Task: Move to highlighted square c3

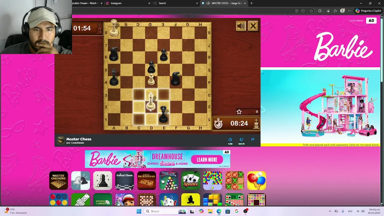Action: [x=139, y=94]
